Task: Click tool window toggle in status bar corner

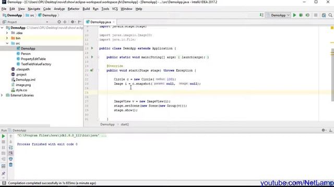Action: tap(4, 183)
